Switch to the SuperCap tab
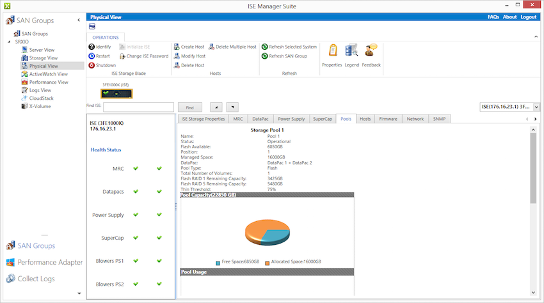Screen dimensions: 544x303 point(323,119)
